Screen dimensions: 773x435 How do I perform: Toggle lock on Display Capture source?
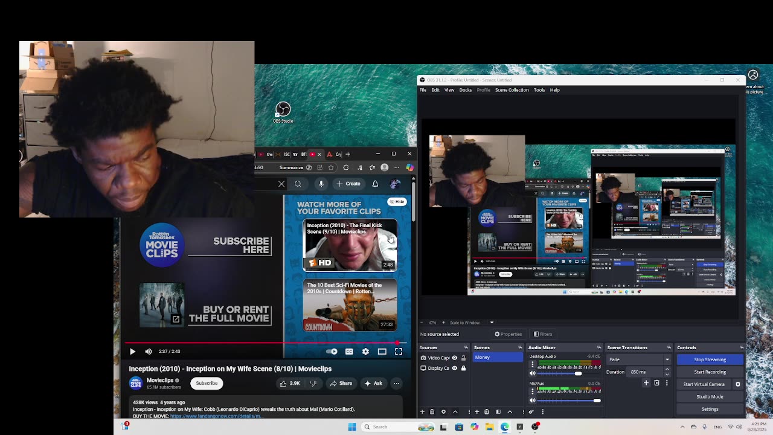463,368
